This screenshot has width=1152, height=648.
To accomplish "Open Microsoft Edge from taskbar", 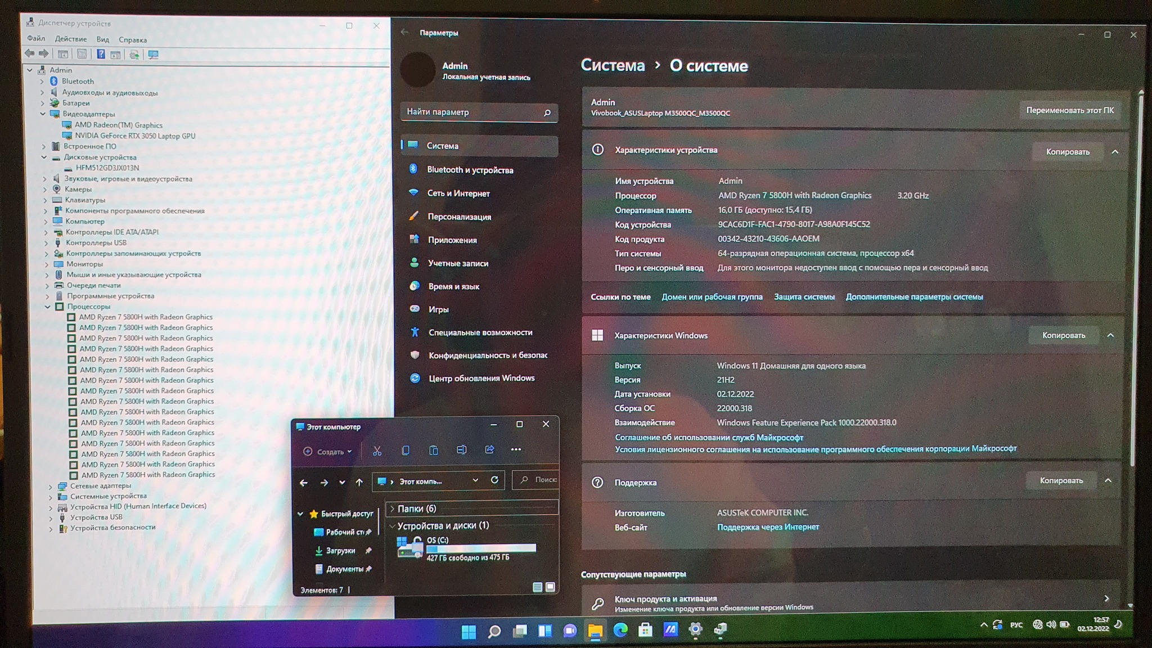I will 620,630.
